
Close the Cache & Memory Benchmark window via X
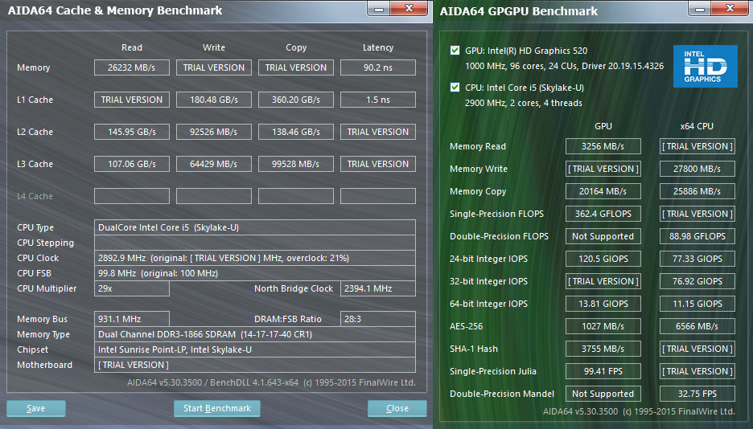coord(409,9)
